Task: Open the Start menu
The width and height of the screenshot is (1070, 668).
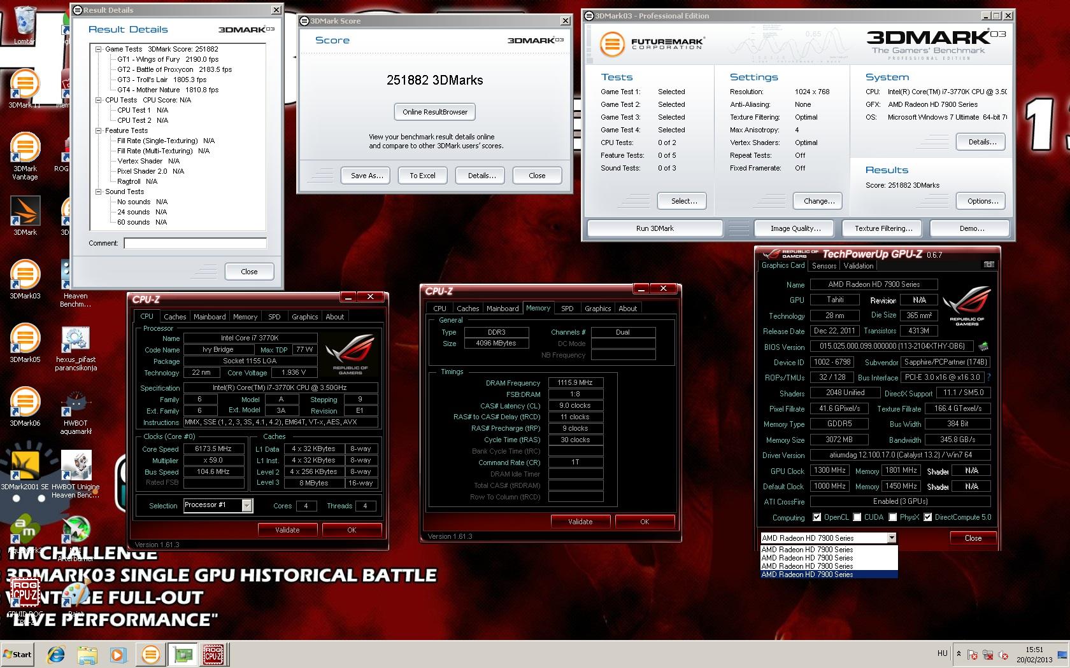Action: tap(18, 654)
